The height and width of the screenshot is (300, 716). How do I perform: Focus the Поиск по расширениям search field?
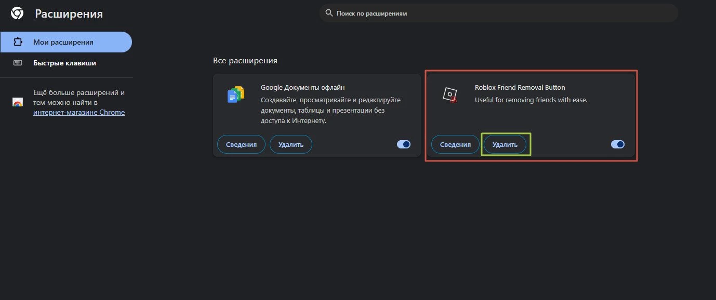click(x=499, y=13)
